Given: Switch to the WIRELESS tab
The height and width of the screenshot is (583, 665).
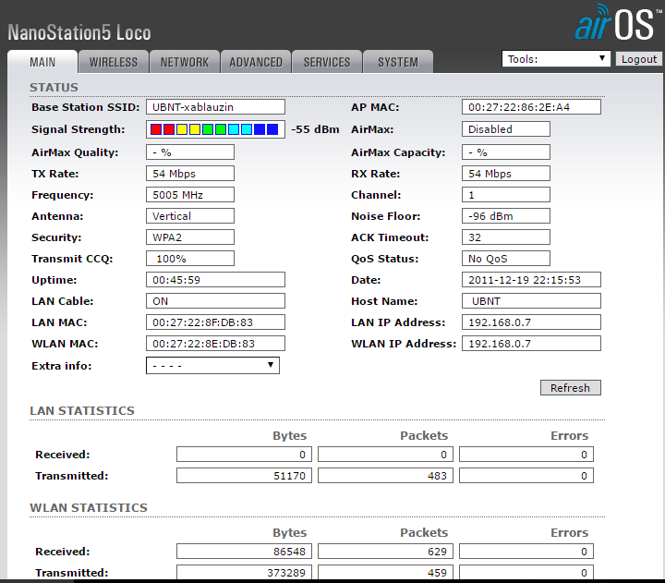Looking at the screenshot, I should click(114, 62).
